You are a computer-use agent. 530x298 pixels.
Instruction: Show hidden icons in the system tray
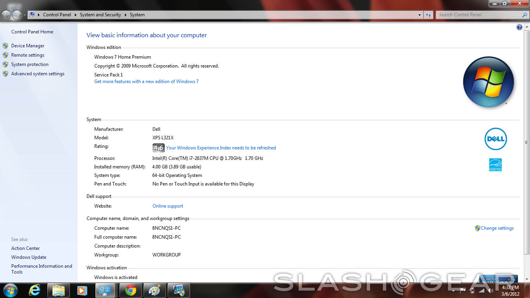tap(453, 291)
